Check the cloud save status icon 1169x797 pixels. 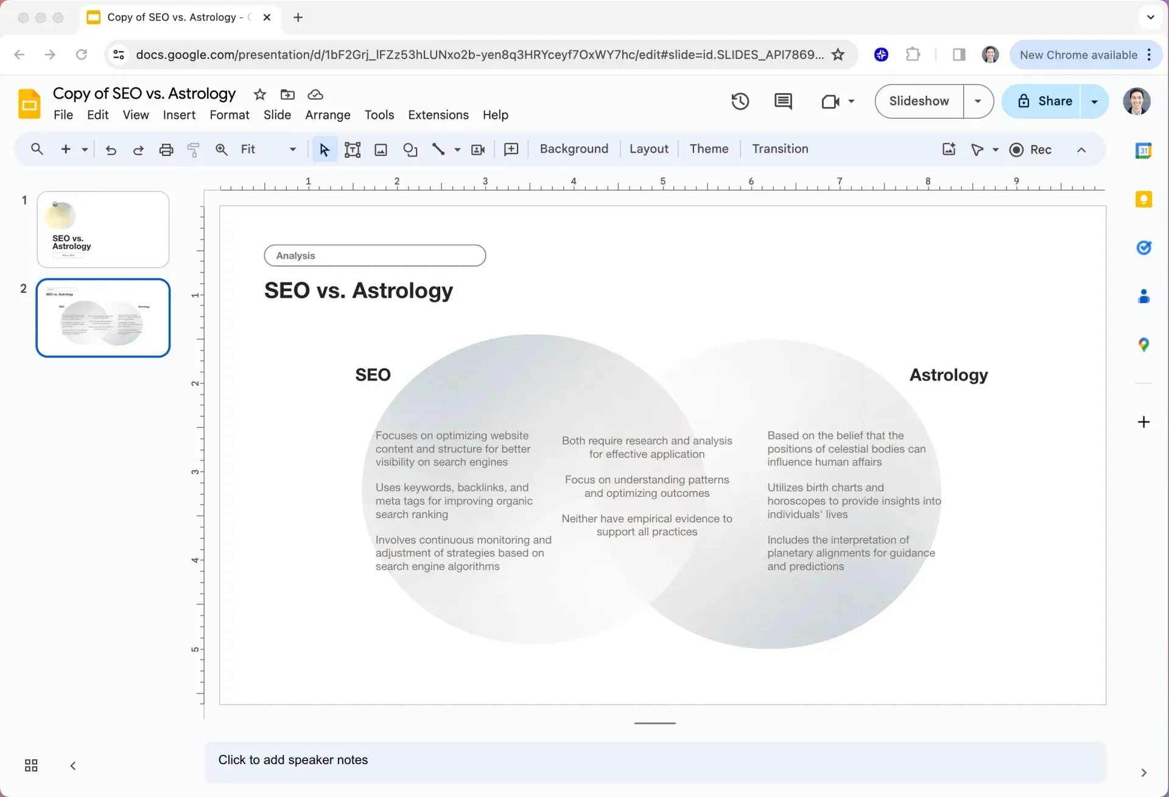click(315, 94)
